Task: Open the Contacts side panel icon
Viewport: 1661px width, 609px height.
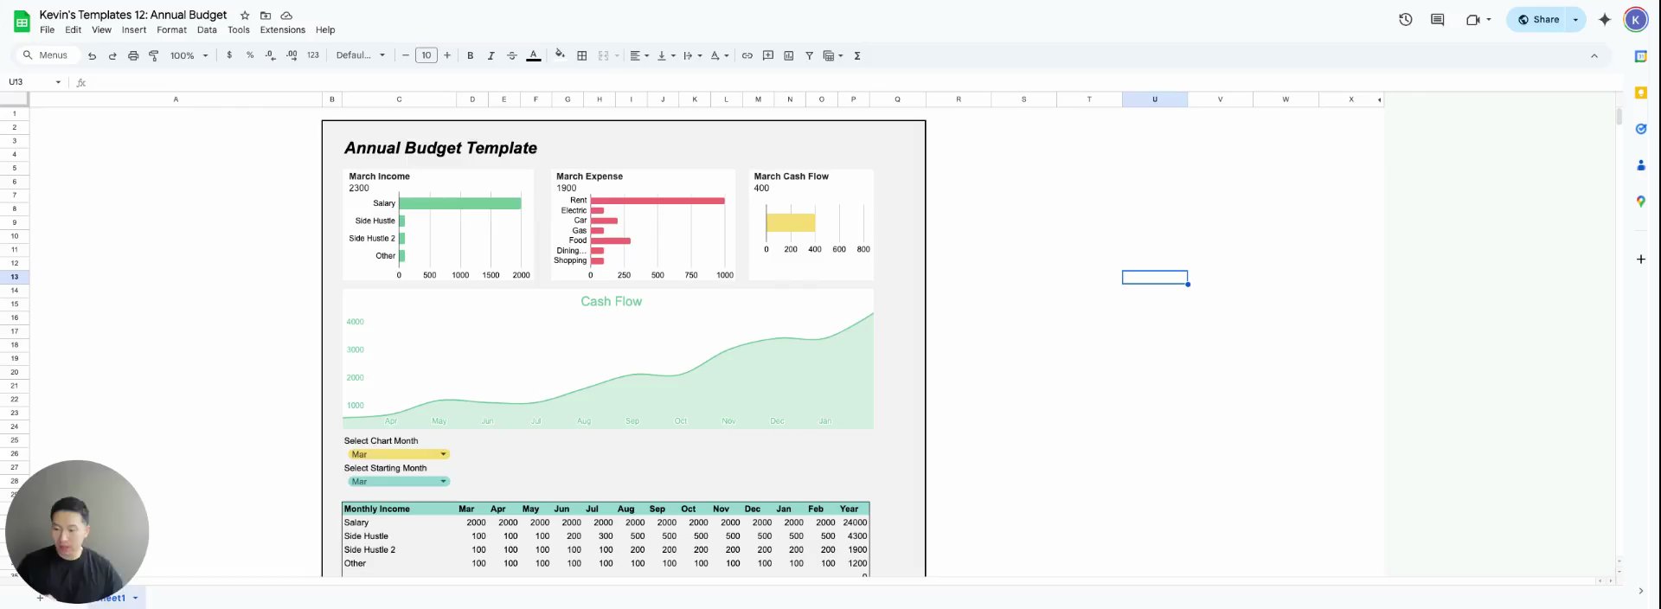Action: 1641,165
